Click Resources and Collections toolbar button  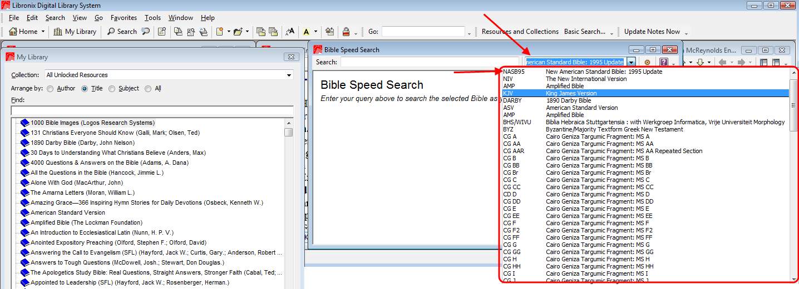pos(520,32)
